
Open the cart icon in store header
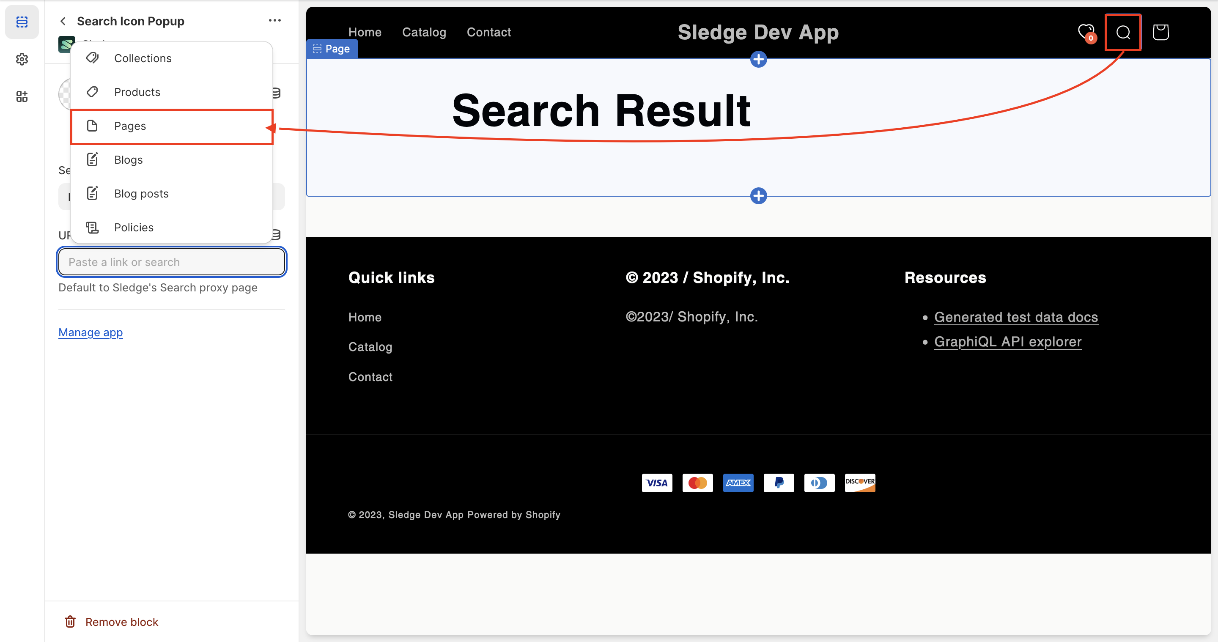coord(1161,32)
